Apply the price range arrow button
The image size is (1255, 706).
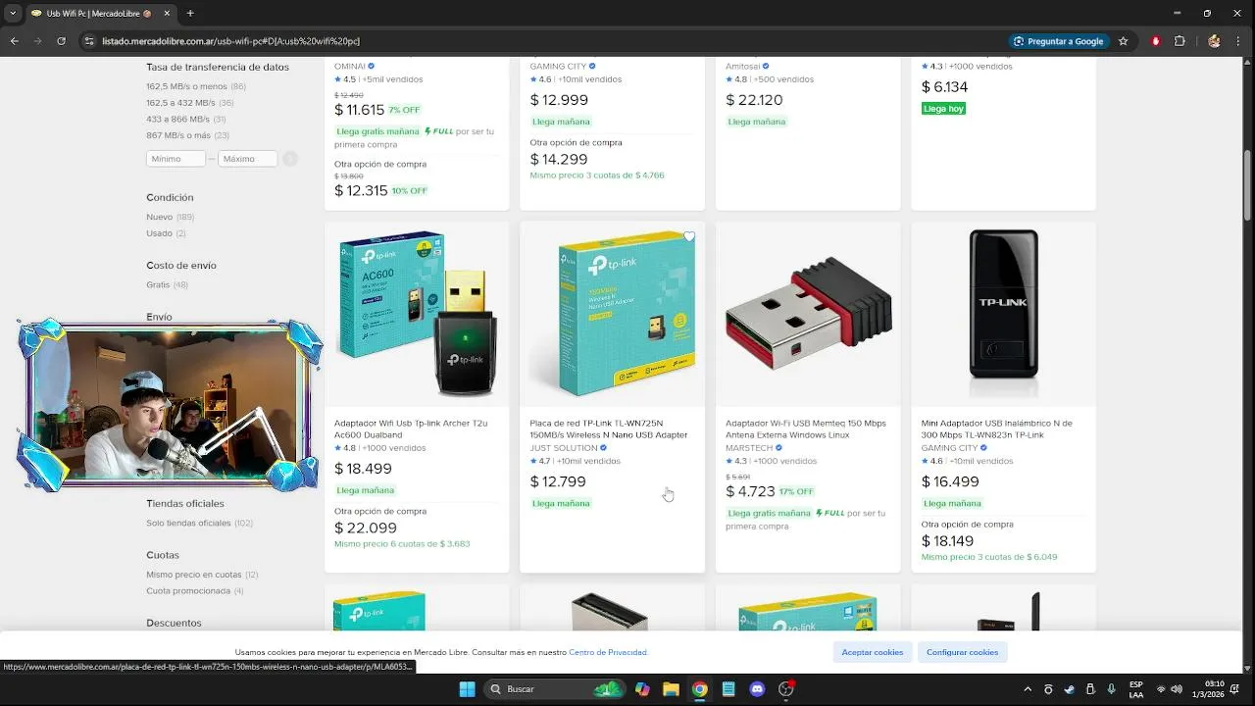[x=290, y=159]
